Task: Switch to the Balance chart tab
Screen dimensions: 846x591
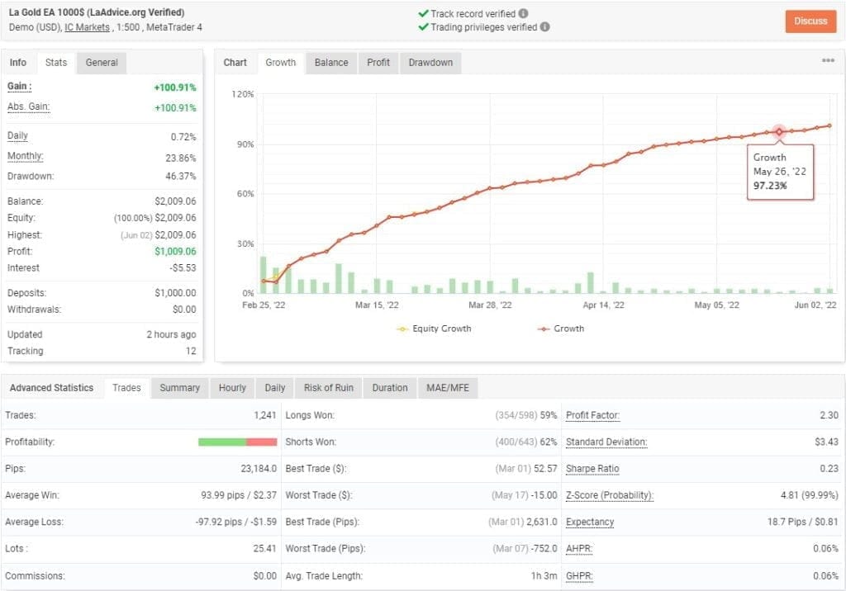Action: [330, 62]
